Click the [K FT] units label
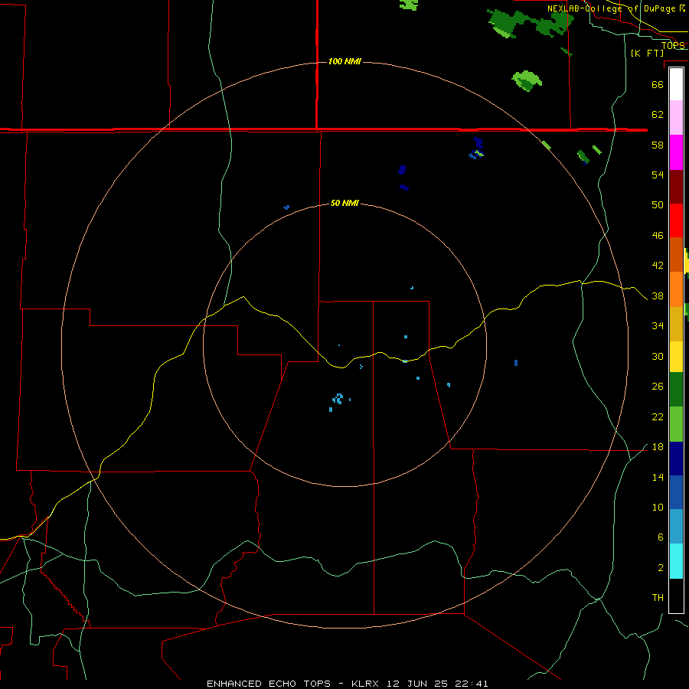The width and height of the screenshot is (689, 689). (647, 54)
